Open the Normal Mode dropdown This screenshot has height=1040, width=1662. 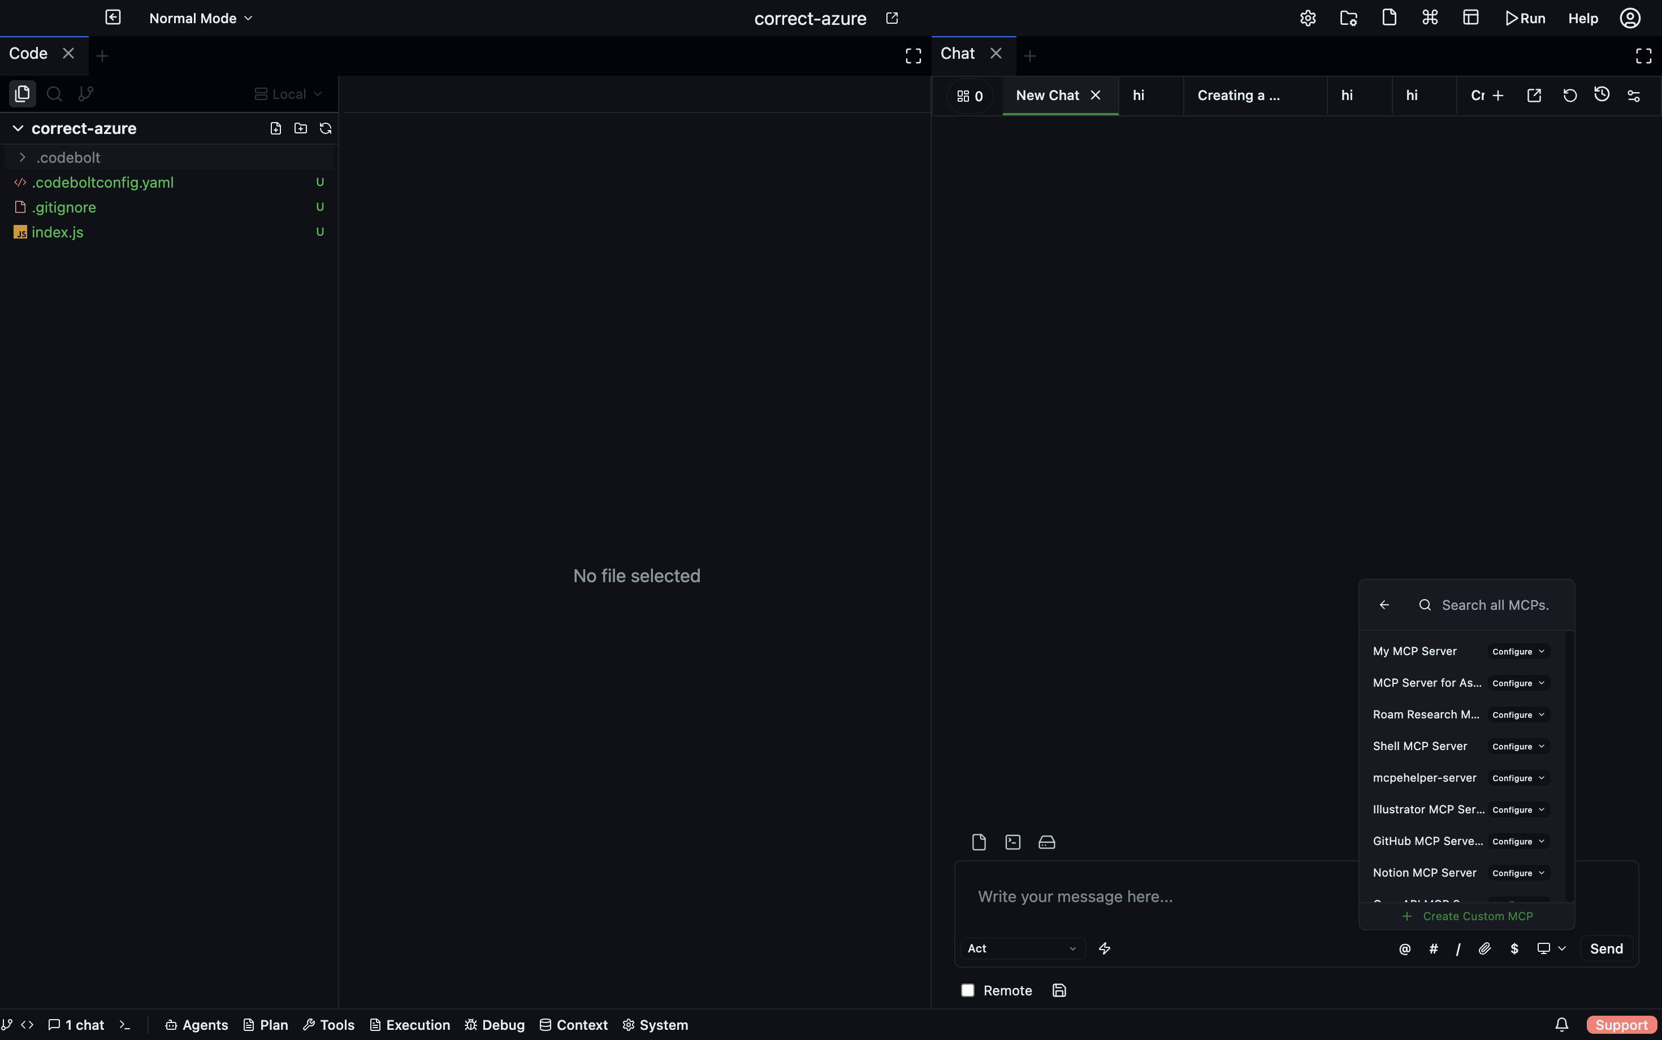point(200,18)
